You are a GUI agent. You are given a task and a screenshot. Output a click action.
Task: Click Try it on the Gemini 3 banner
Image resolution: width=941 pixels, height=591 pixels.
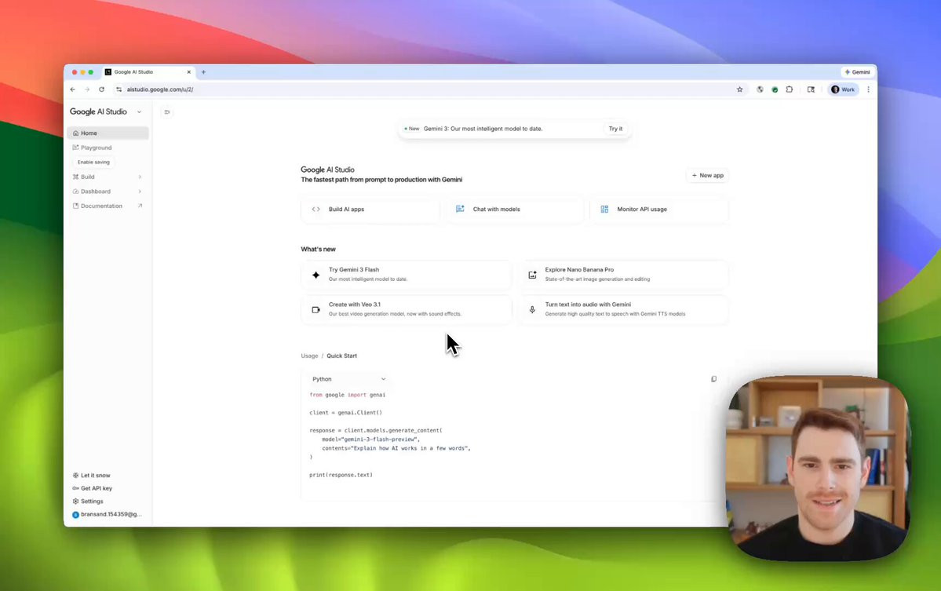pos(616,129)
